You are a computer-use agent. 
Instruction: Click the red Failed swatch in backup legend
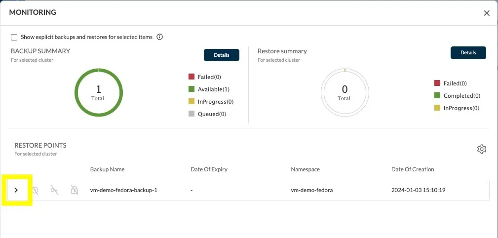pos(191,77)
